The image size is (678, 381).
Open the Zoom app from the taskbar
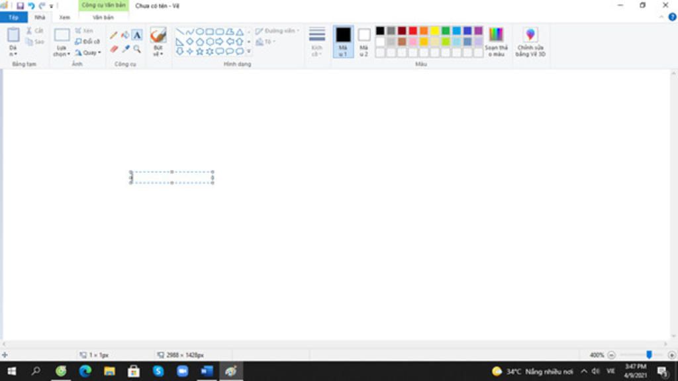coord(183,371)
